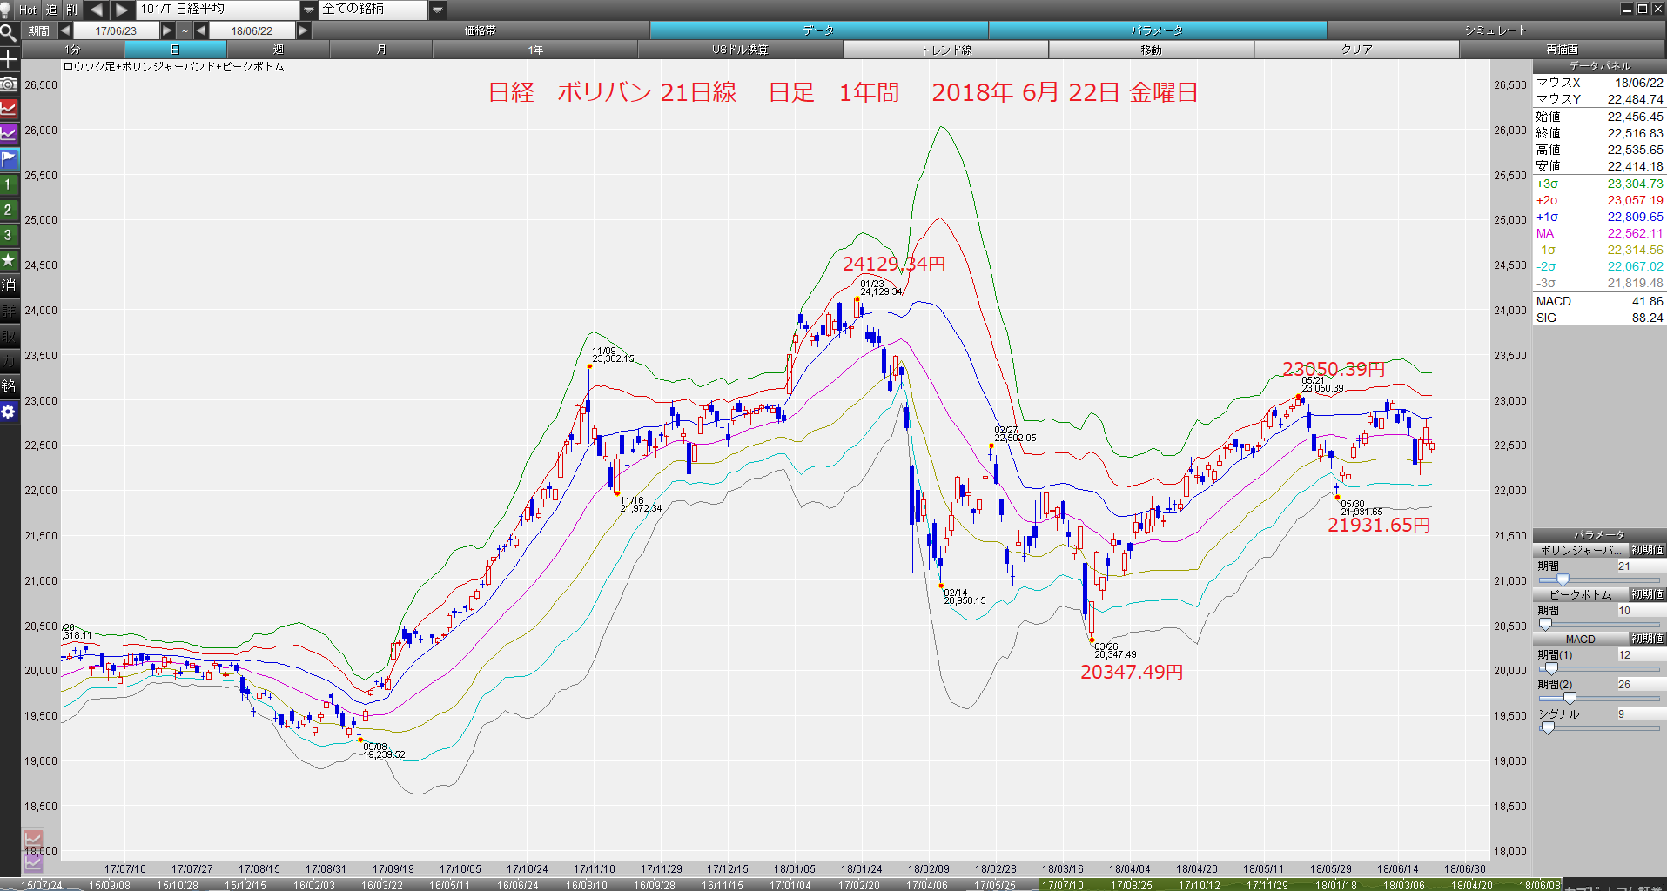Click the crosshair plus icon

click(9, 59)
